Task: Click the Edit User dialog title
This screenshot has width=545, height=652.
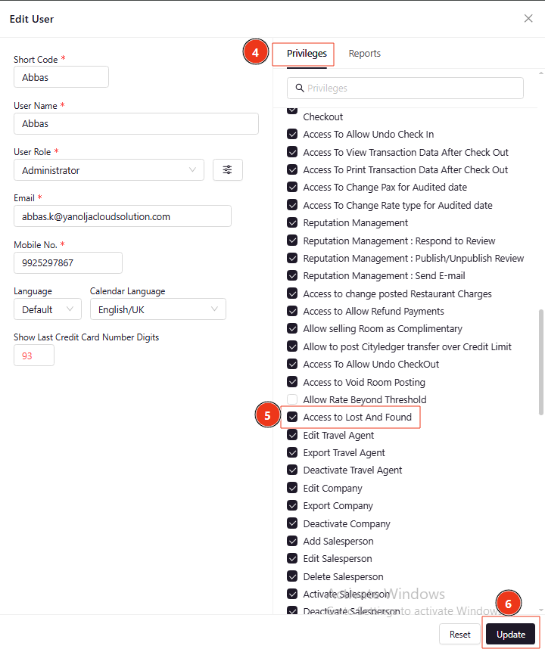Action: coord(32,19)
